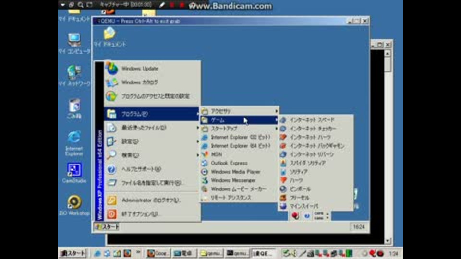Open Internet Explorer host desktop icon
The image size is (461, 259).
[74, 143]
